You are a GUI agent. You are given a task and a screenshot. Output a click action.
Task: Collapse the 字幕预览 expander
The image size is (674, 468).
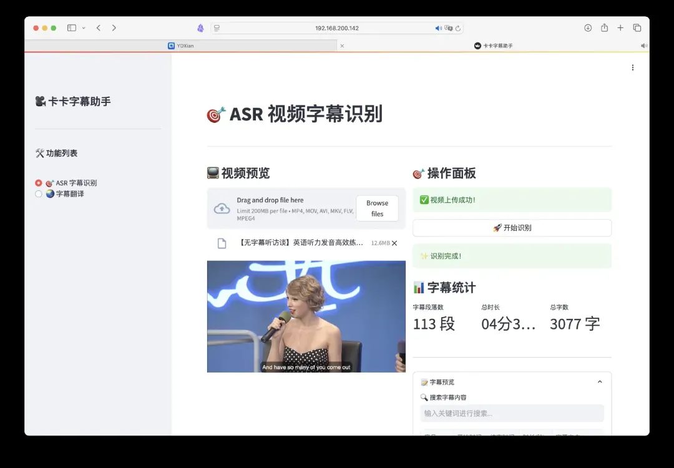(600, 382)
